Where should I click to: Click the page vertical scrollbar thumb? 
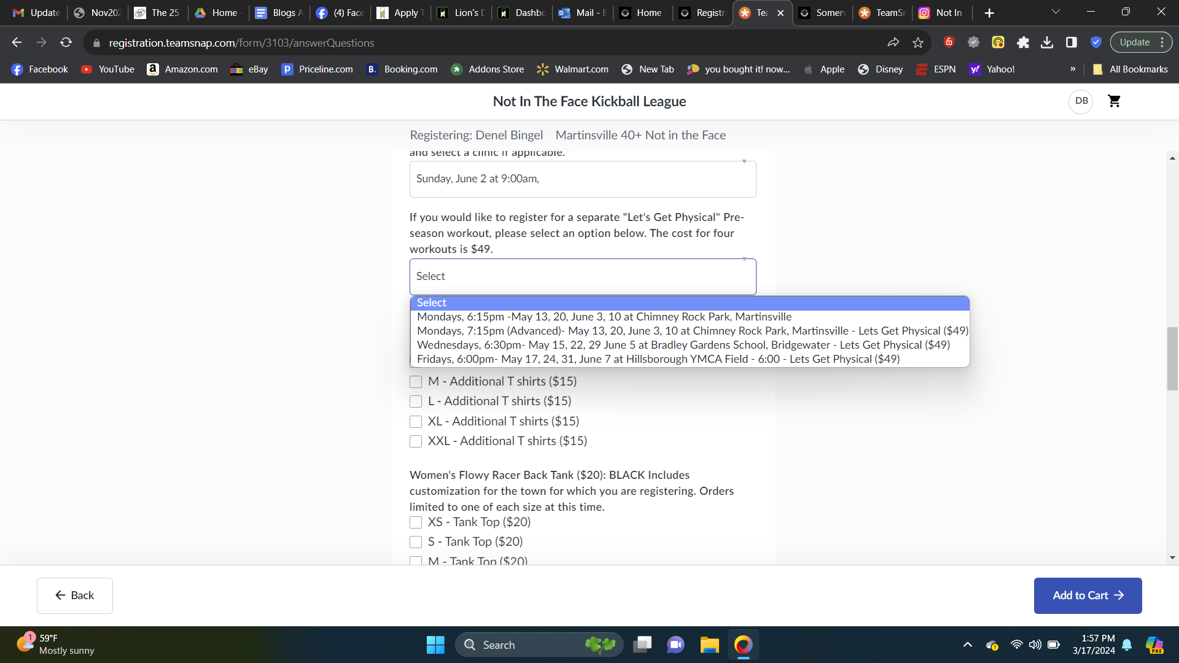1172,359
